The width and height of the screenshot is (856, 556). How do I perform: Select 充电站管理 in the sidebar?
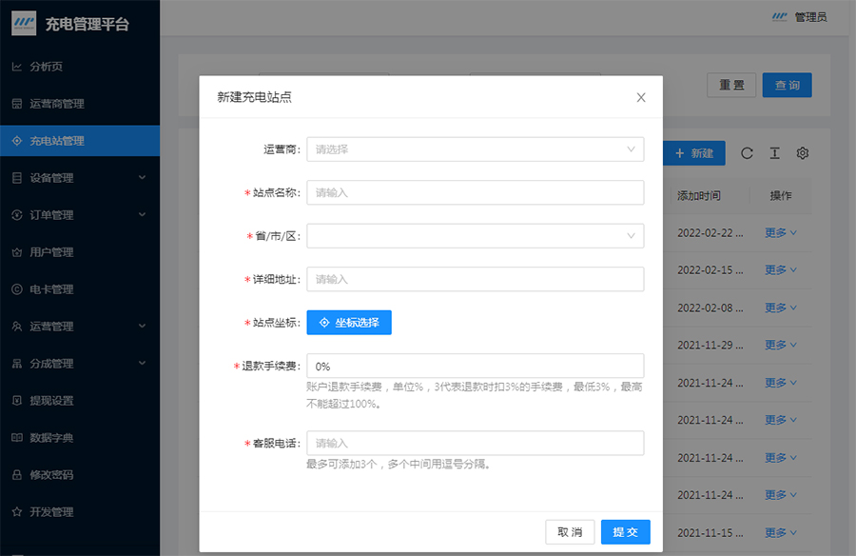tap(57, 141)
